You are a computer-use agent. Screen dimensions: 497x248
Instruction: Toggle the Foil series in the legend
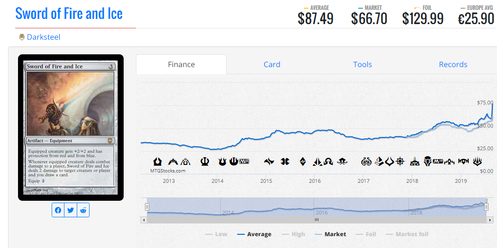[366, 234]
